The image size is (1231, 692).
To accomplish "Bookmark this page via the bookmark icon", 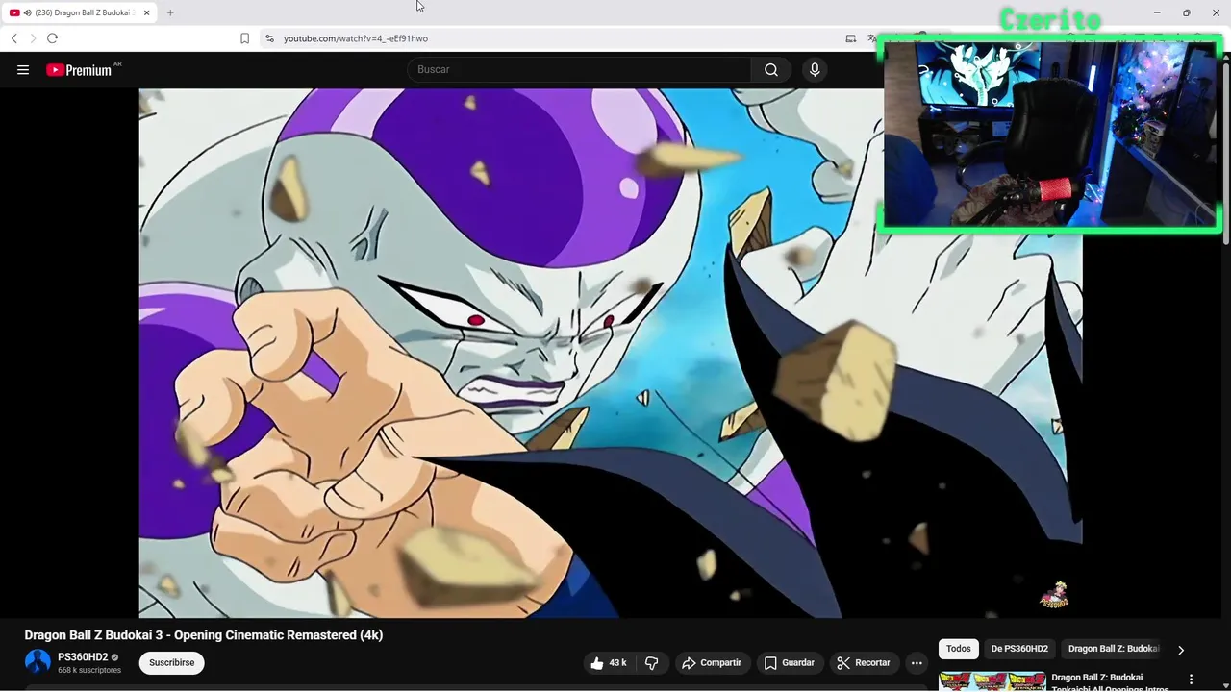I will coord(244,38).
